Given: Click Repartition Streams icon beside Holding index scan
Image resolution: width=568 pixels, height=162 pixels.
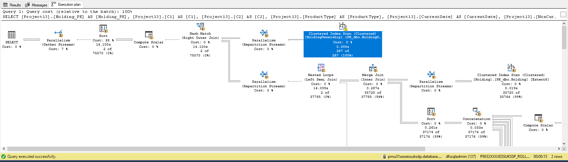Looking at the screenshot, I should coord(431,75).
